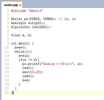Click closing brace on highlighted line 21
This screenshot has height=100, width=104.
[12, 93]
